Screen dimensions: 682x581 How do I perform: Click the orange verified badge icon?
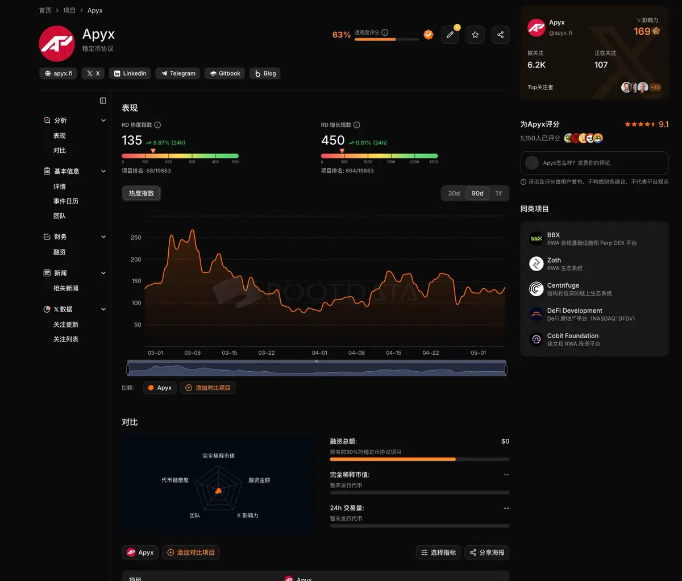(429, 35)
